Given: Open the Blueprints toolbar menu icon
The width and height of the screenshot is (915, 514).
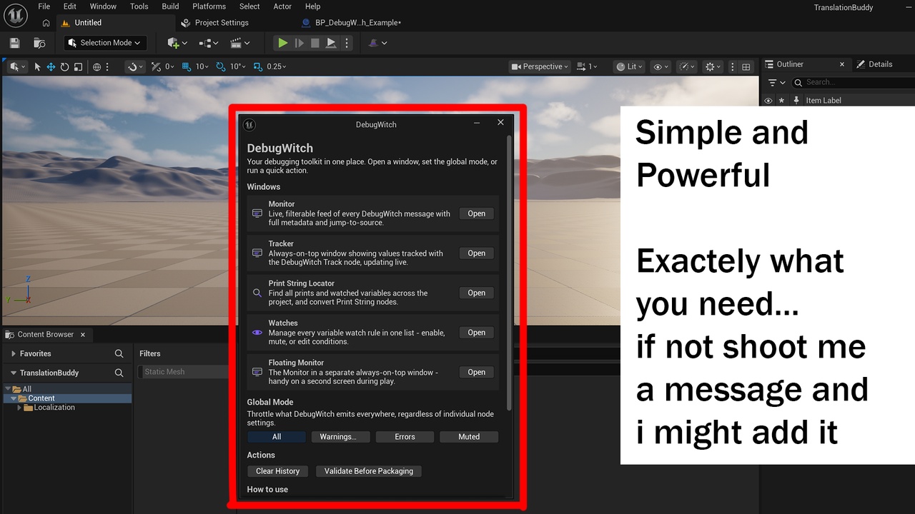Looking at the screenshot, I should (x=208, y=43).
